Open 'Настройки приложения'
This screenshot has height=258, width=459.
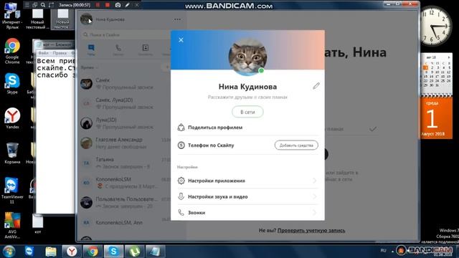[247, 181]
